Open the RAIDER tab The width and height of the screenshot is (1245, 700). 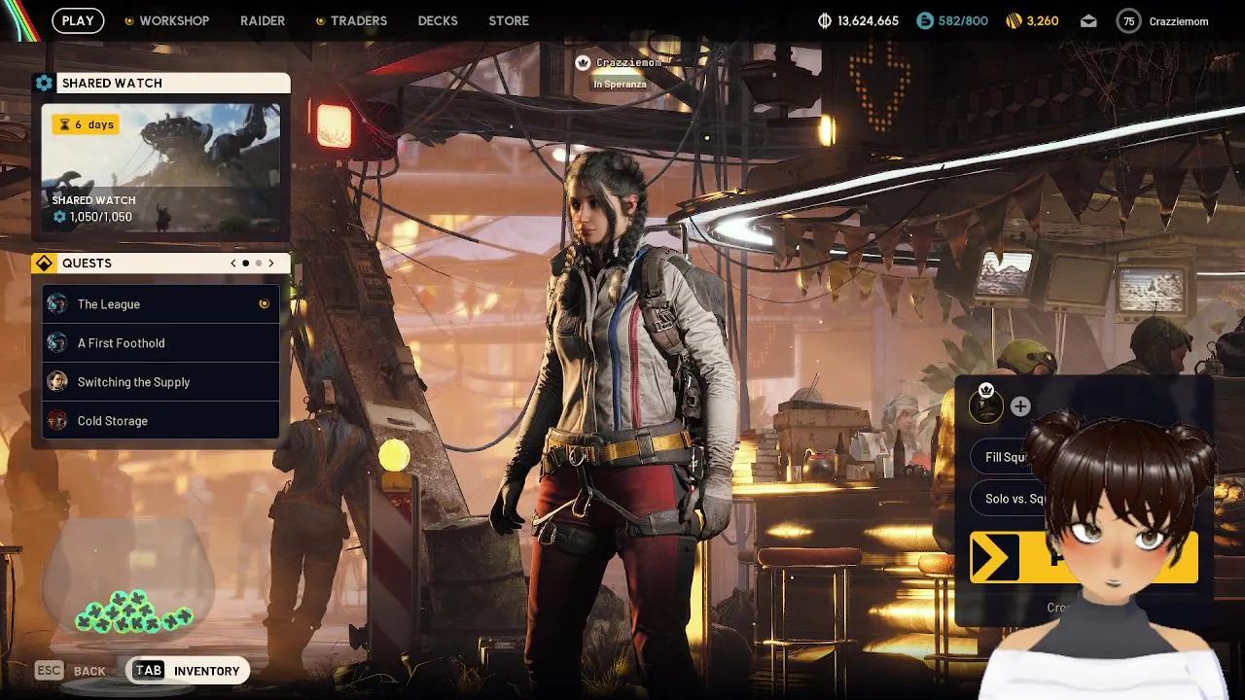[263, 20]
